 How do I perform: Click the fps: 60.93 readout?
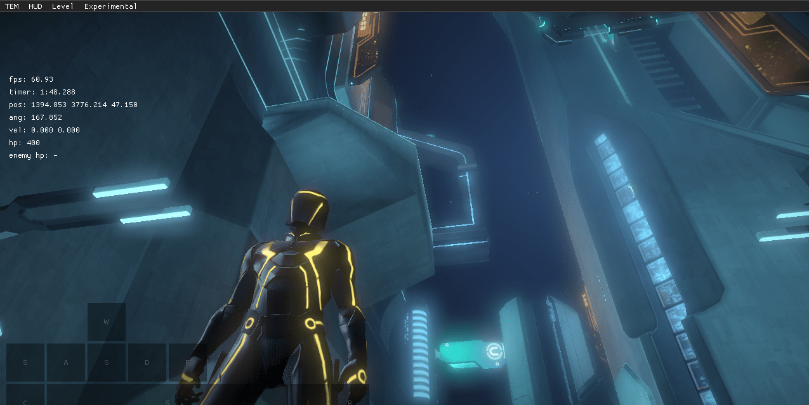[x=31, y=79]
